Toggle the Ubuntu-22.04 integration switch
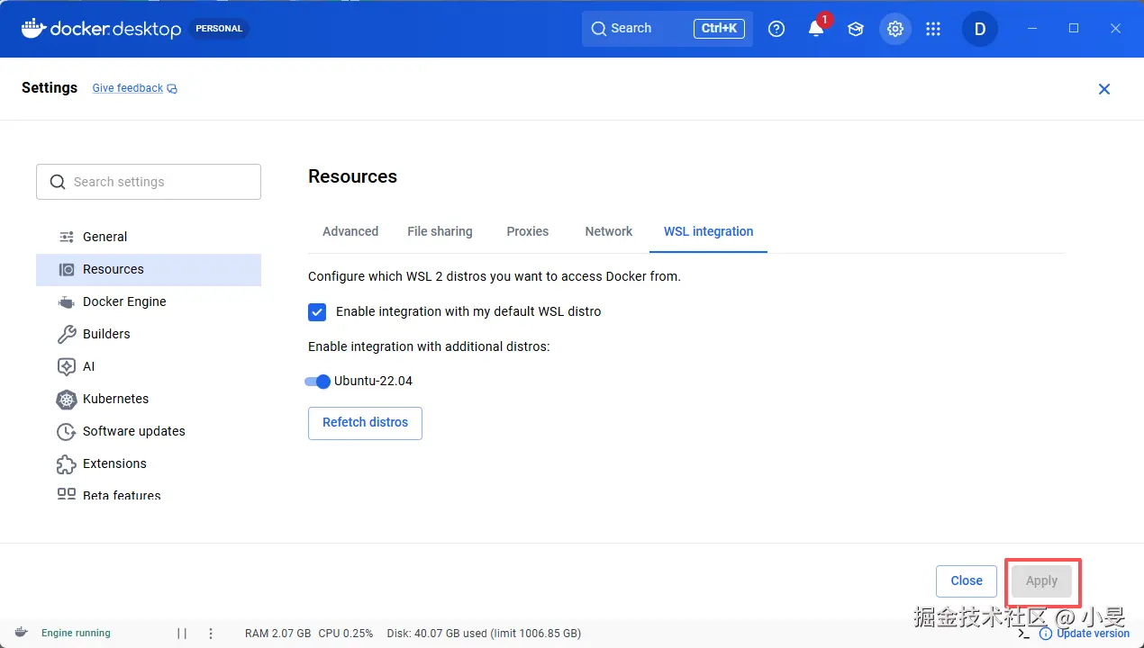The height and width of the screenshot is (648, 1144). click(318, 381)
